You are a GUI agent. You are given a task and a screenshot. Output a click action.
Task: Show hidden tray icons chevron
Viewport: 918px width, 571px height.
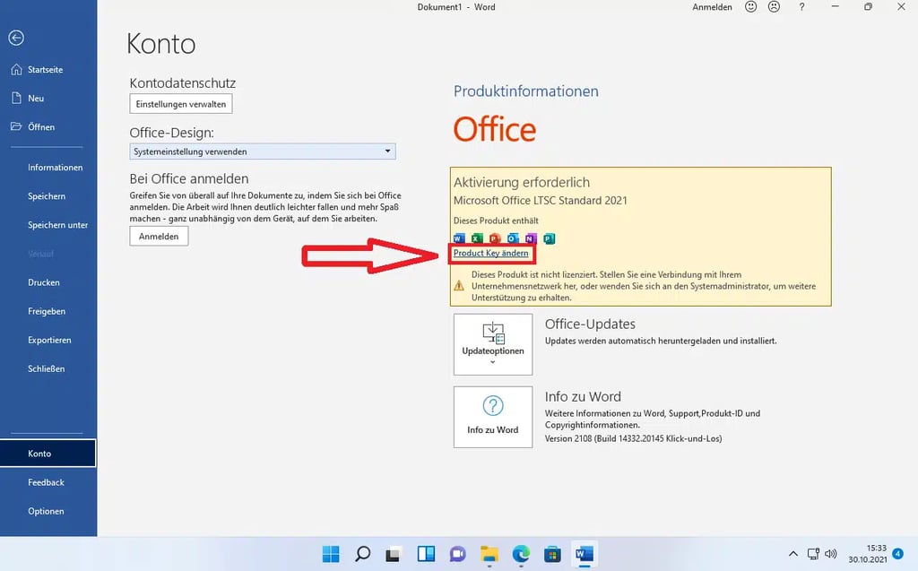(x=793, y=553)
